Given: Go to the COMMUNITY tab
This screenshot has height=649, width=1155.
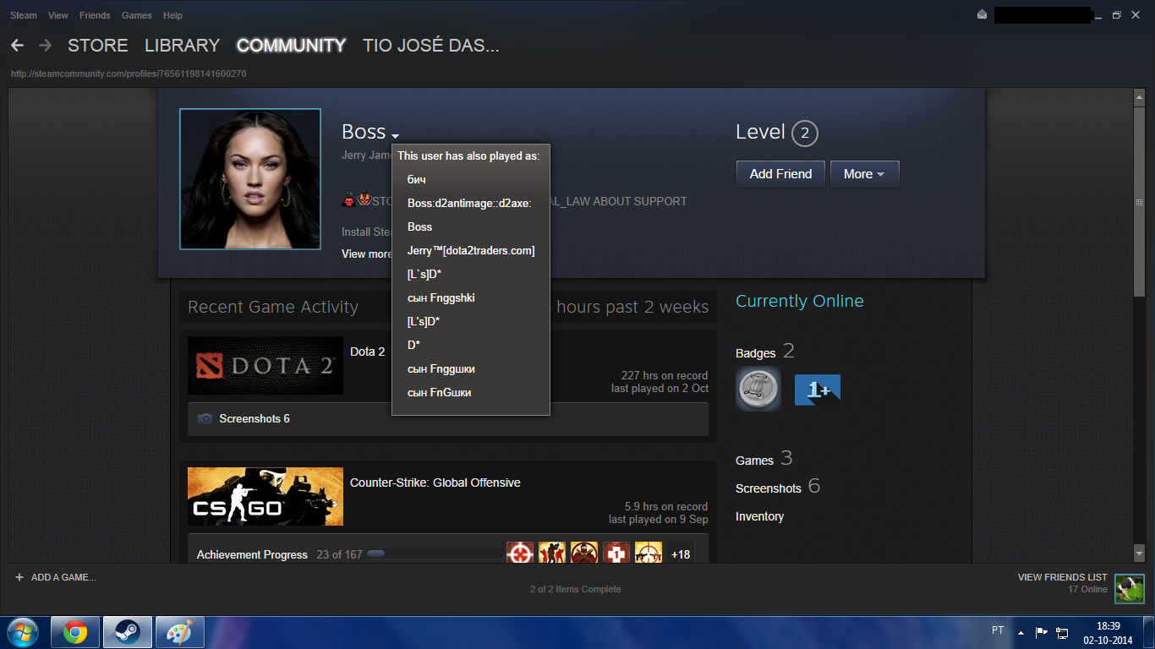Looking at the screenshot, I should [x=291, y=46].
